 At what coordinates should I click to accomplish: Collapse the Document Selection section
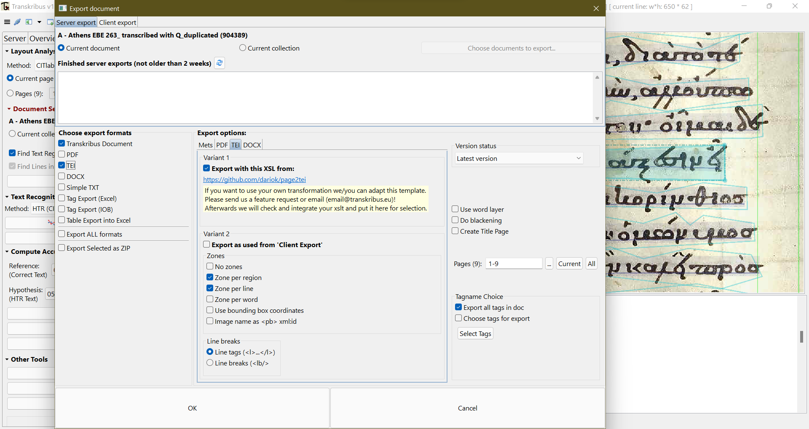[x=9, y=109]
